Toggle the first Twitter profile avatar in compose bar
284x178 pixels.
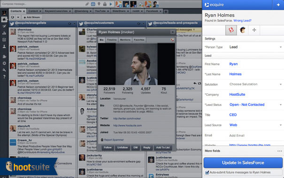[x=119, y=4]
